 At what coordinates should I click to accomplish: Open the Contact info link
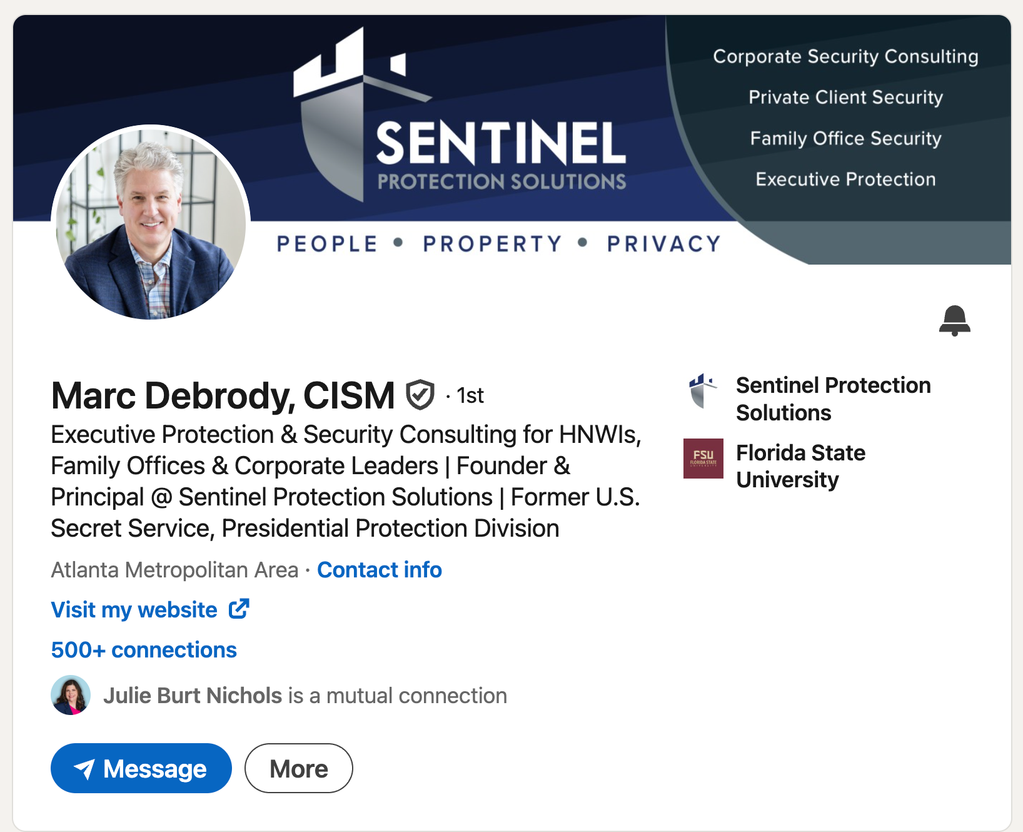tap(379, 570)
